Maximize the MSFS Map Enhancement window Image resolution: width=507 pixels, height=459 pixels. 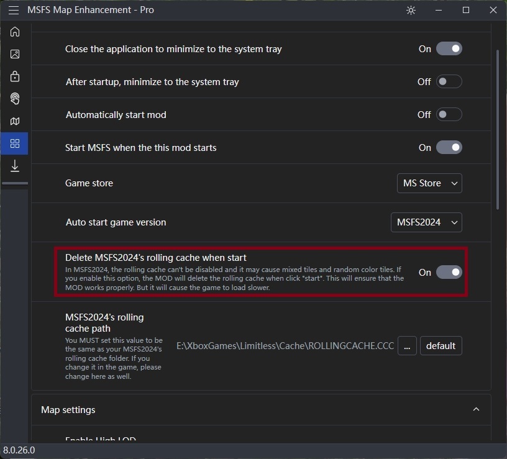[465, 10]
